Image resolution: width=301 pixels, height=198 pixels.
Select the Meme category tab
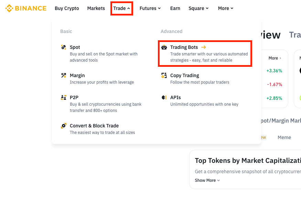284,137
